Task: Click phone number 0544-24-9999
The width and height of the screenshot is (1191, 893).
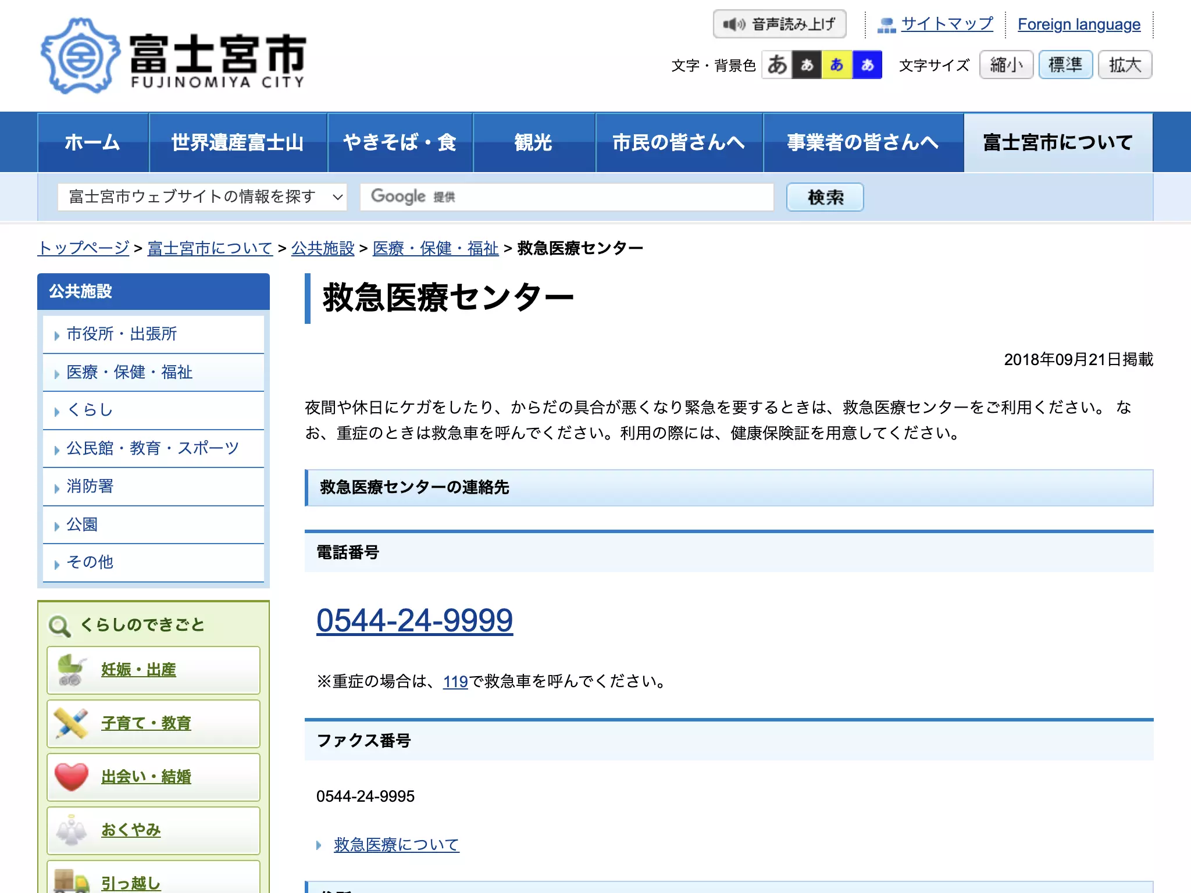Action: (x=415, y=620)
